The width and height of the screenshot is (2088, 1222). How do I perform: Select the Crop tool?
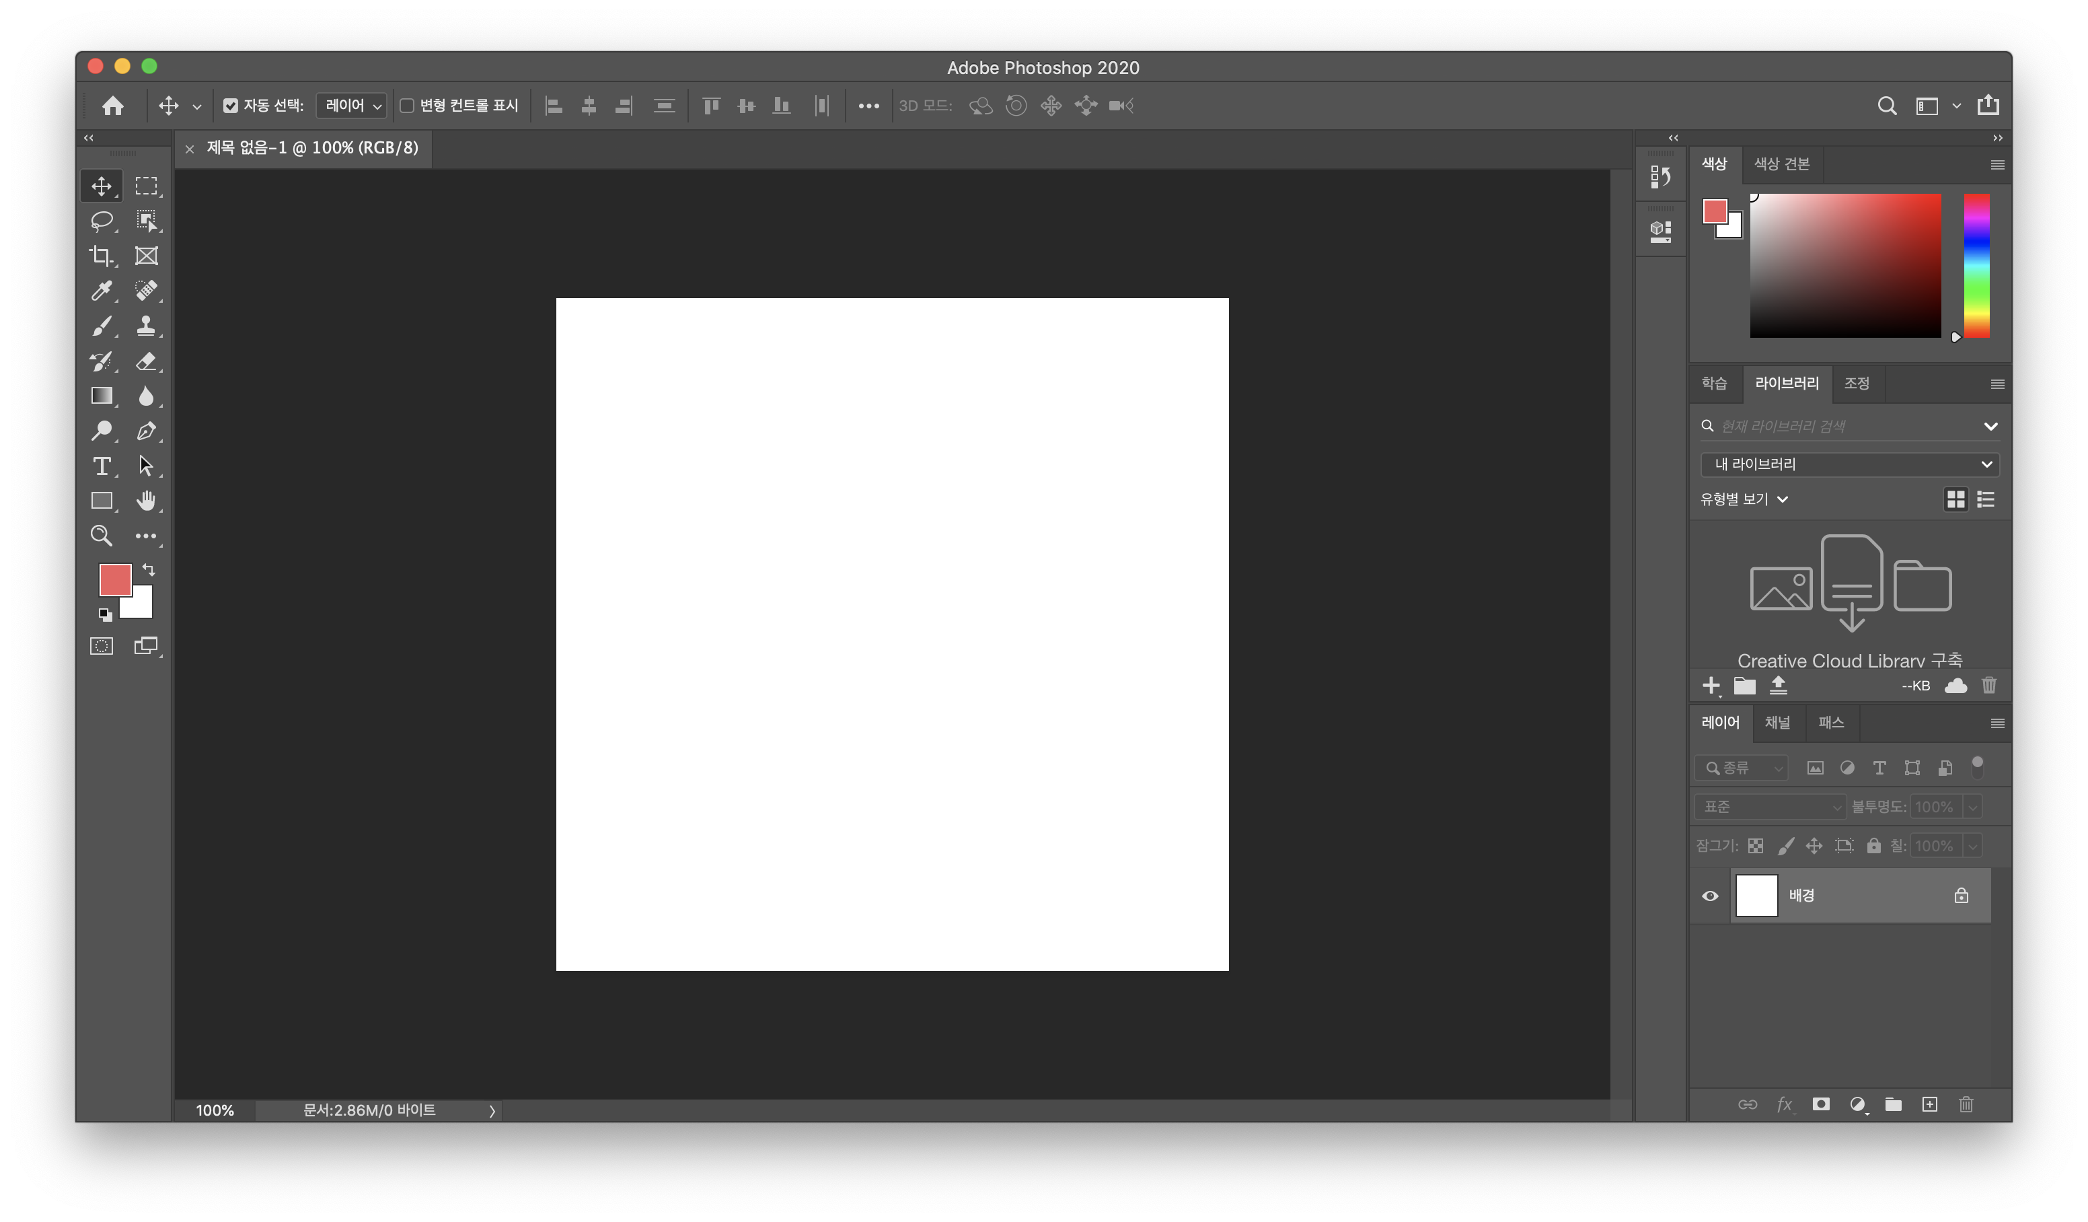click(x=101, y=255)
